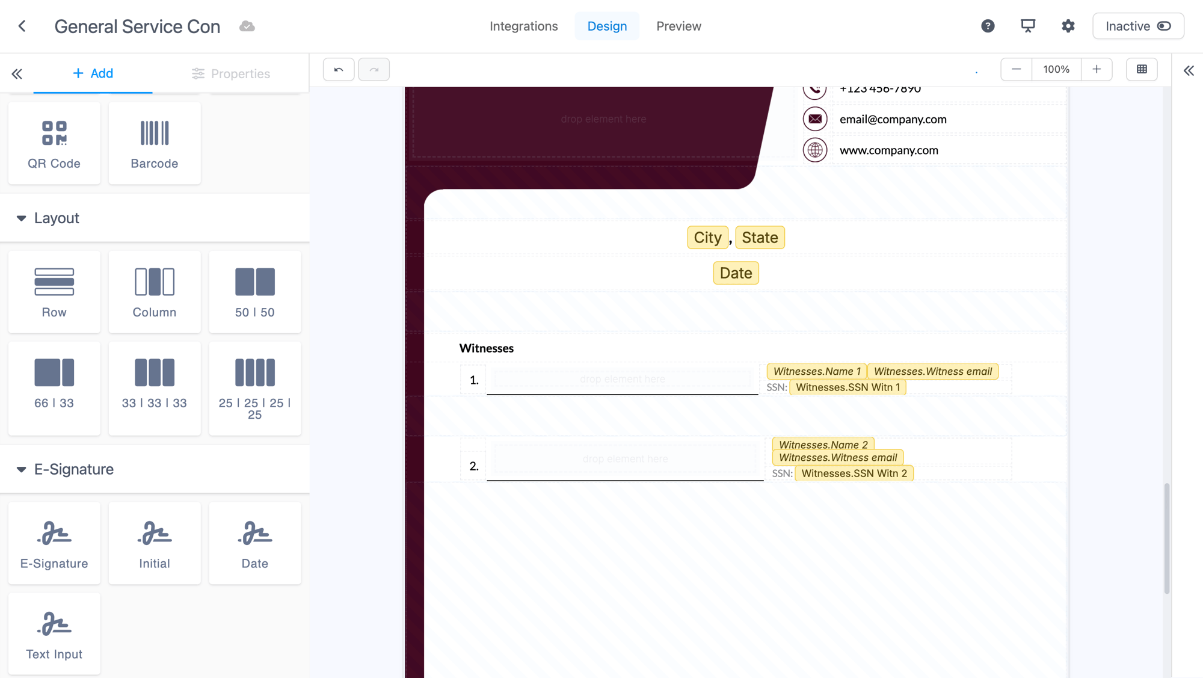Go back using the back arrow
1203x678 pixels.
22,26
